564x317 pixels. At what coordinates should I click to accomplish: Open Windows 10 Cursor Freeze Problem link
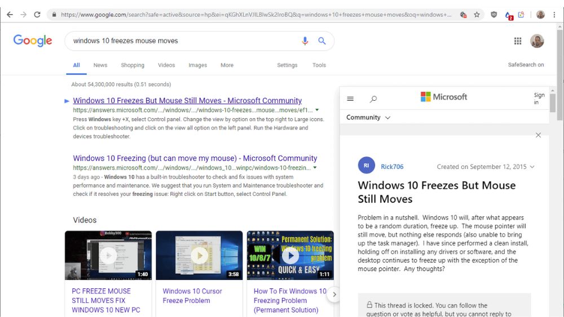tap(192, 296)
